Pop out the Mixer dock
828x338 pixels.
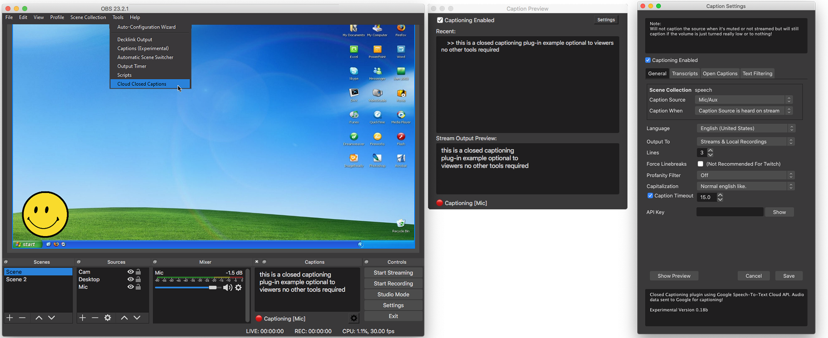click(x=155, y=262)
